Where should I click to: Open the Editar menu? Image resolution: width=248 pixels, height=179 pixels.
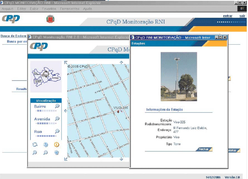tap(22, 9)
